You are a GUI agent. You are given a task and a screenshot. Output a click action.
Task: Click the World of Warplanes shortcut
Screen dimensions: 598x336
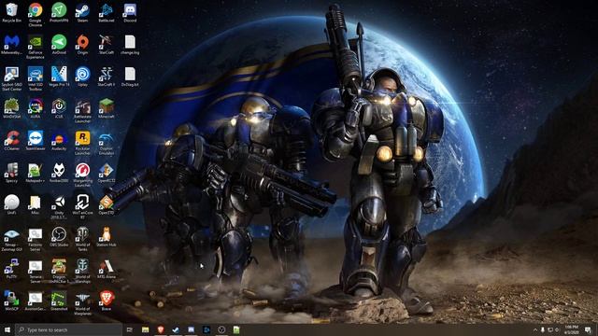pyautogui.click(x=82, y=302)
